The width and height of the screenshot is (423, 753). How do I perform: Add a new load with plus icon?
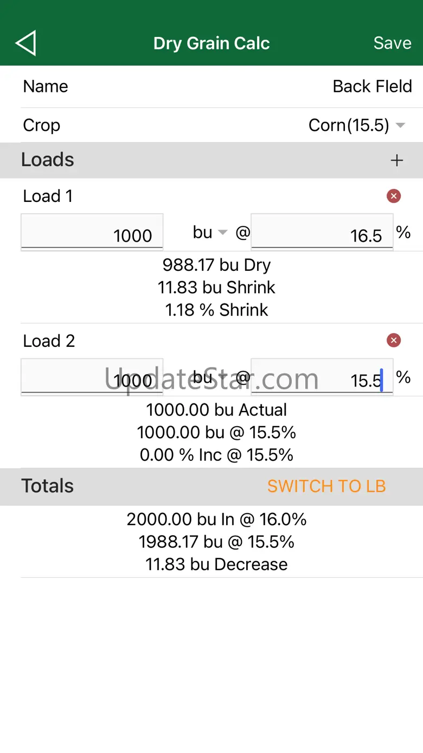tap(397, 160)
